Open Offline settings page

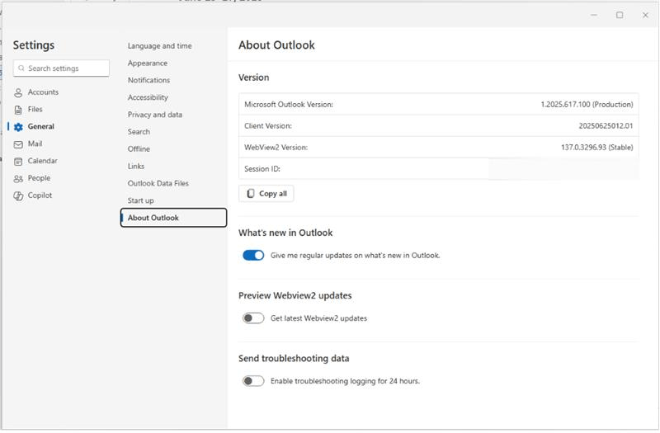pos(139,149)
